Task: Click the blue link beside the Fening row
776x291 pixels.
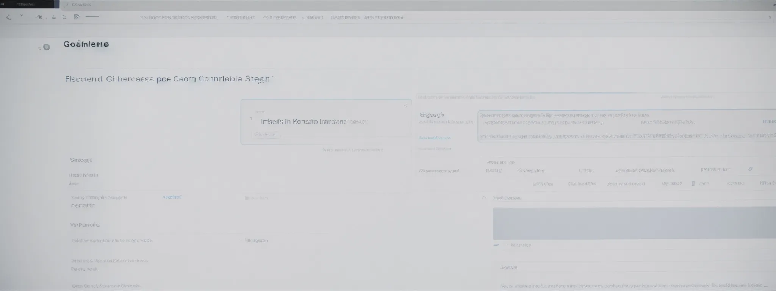Action: tap(172, 197)
